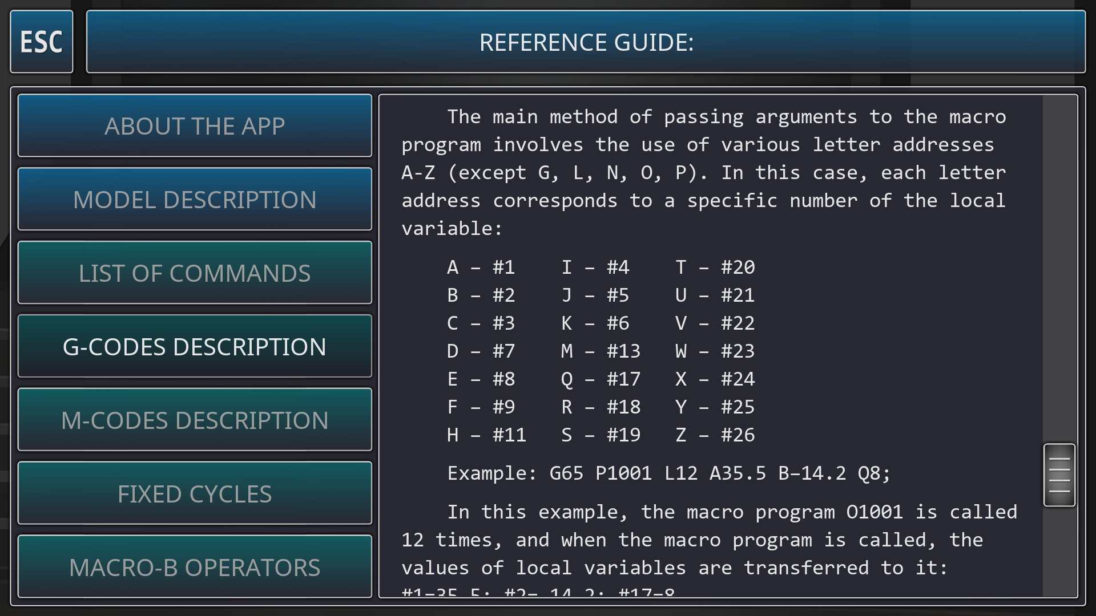
Task: Click the scrollbar thumb handle
Action: pos(1059,475)
